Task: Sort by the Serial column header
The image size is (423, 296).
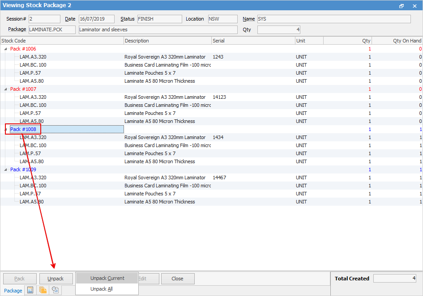Action: click(253, 41)
